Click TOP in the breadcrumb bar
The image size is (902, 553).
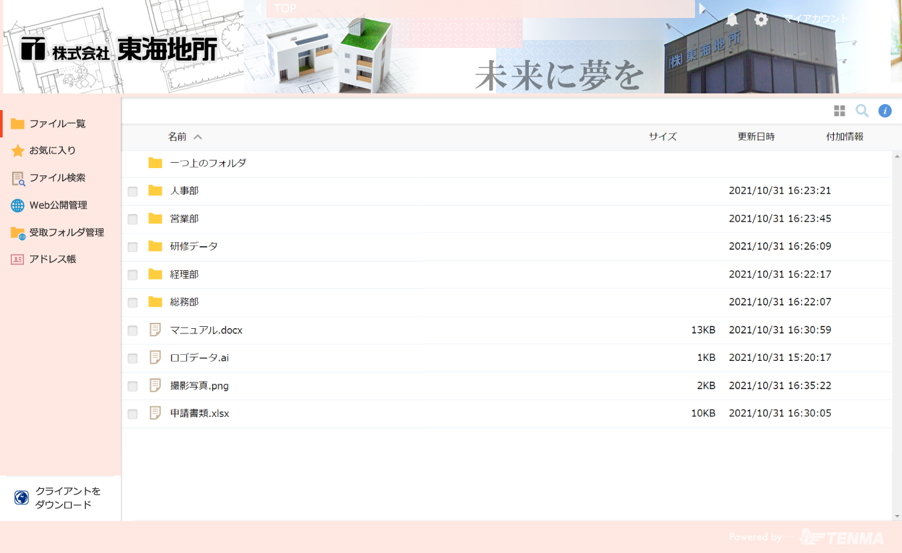point(285,9)
